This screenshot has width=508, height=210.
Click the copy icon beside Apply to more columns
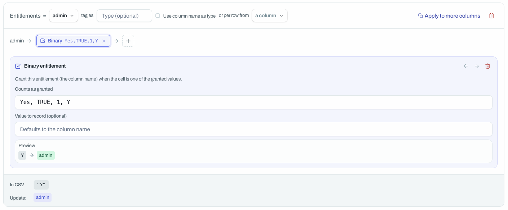coord(420,16)
